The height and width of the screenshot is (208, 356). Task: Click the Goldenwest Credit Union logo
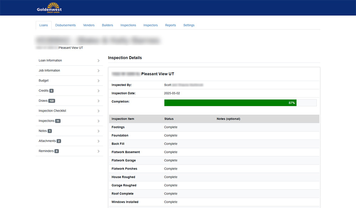pos(49,7)
